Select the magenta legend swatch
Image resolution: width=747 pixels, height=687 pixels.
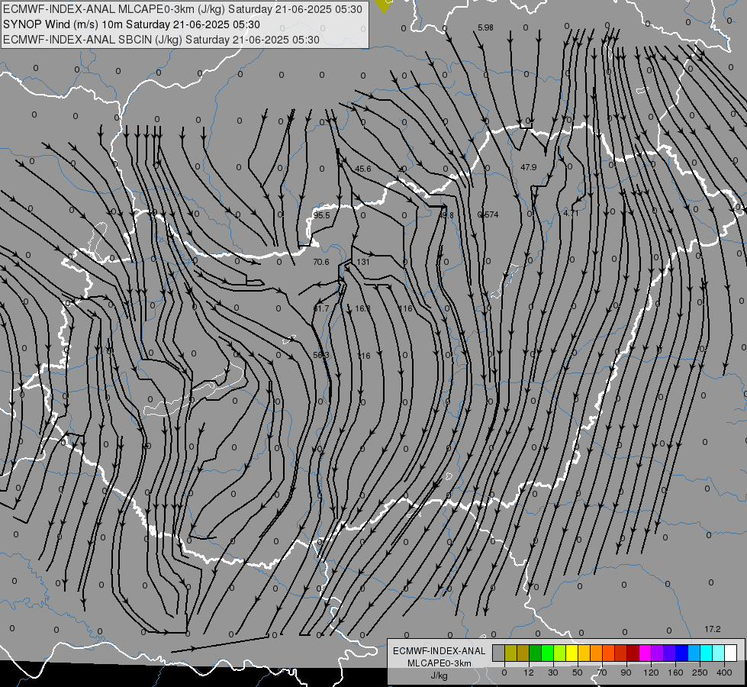[x=645, y=653]
